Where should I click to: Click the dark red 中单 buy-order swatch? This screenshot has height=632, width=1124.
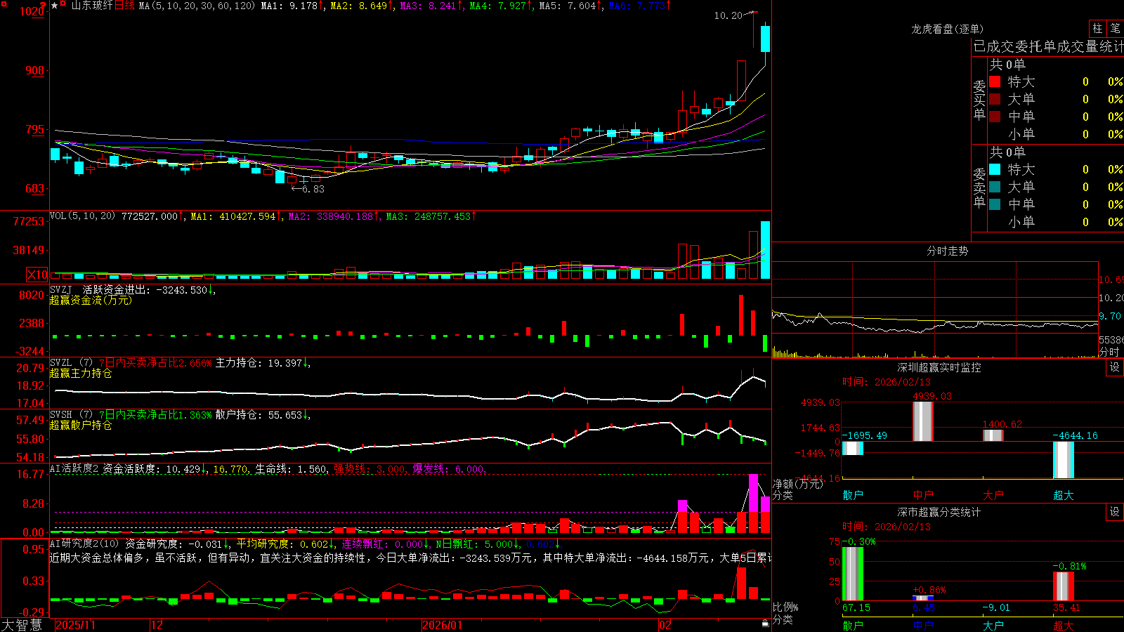tap(995, 117)
